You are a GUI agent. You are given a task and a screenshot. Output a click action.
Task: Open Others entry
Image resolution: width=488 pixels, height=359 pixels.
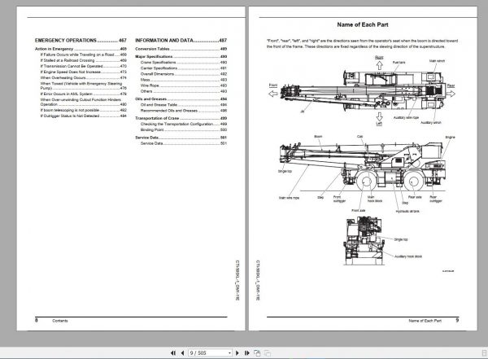pyautogui.click(x=184, y=91)
